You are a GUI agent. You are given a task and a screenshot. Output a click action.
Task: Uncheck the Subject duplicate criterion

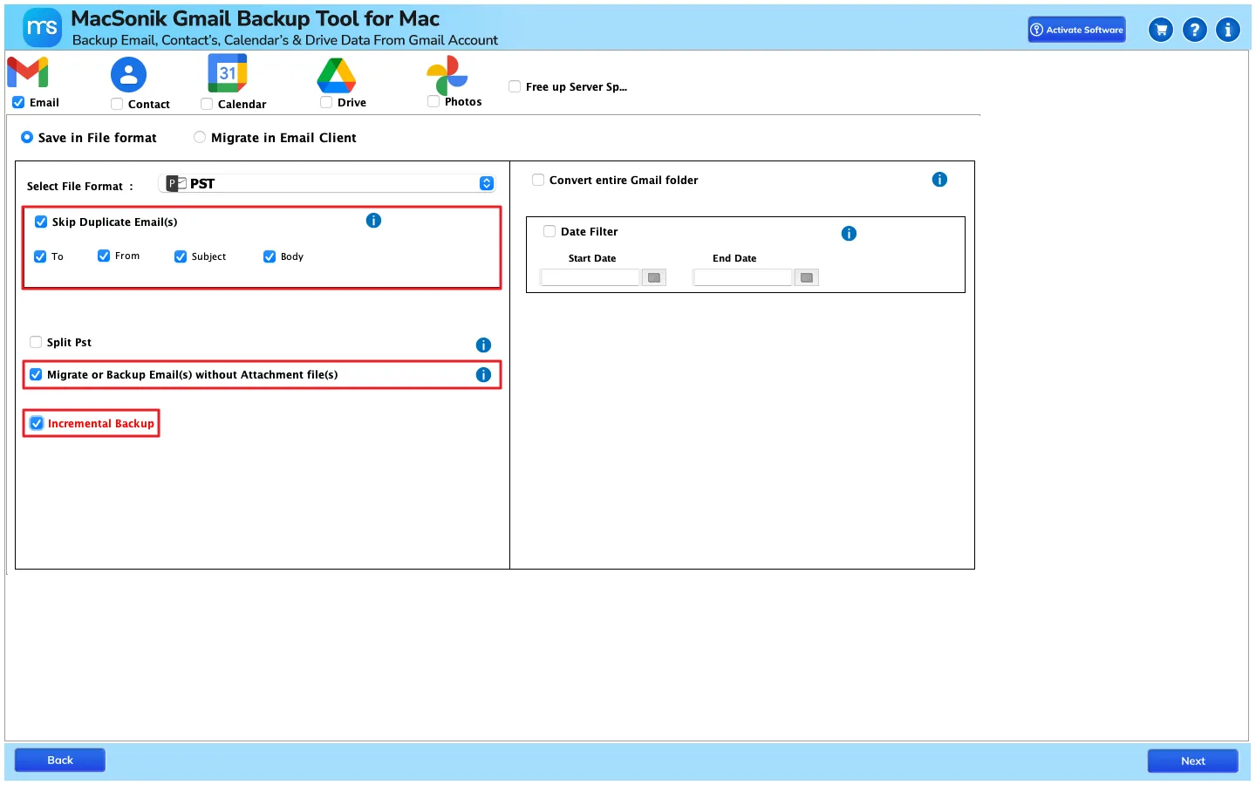181,256
